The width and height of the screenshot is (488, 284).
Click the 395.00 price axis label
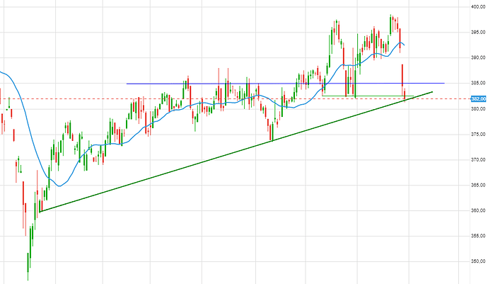click(476, 33)
